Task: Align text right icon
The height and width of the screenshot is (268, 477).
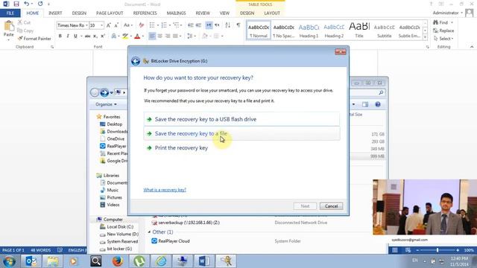Action: tap(167, 36)
